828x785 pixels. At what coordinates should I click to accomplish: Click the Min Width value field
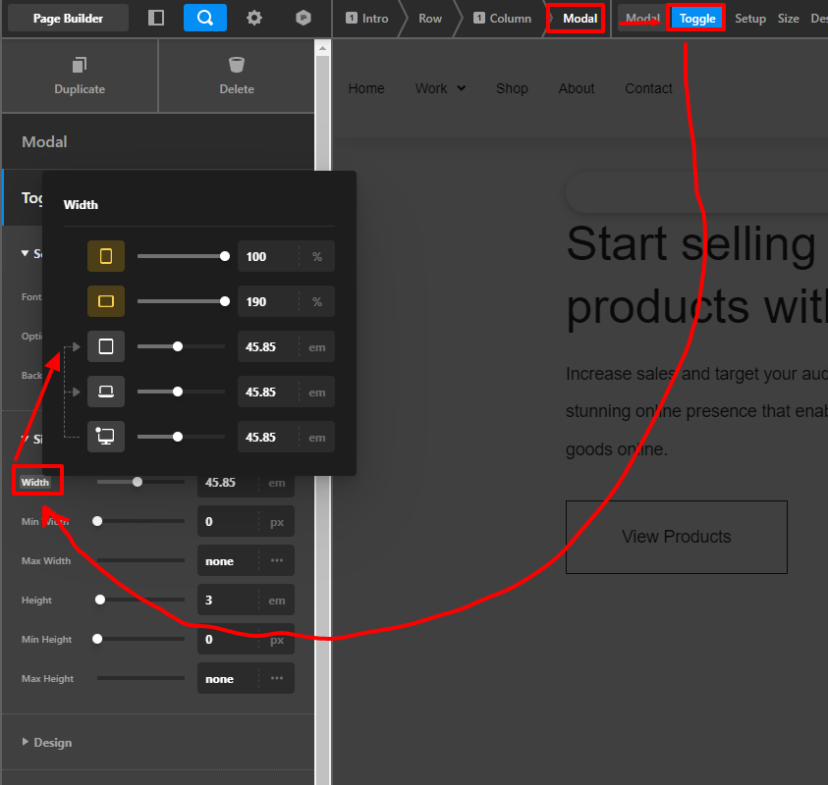click(228, 522)
